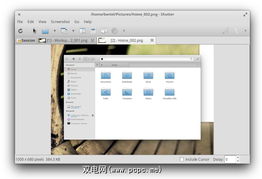Click the VirtualBox VMs folder icon
Viewport: 262px width, 179px height.
(x=170, y=92)
